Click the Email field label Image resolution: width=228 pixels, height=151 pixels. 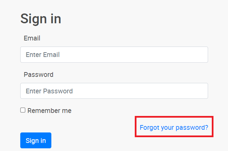pos(32,38)
